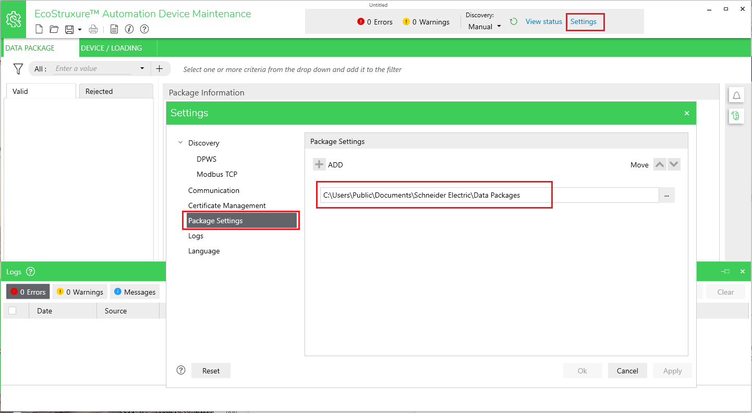Click the About info icon
The height and width of the screenshot is (413, 752).
click(130, 29)
